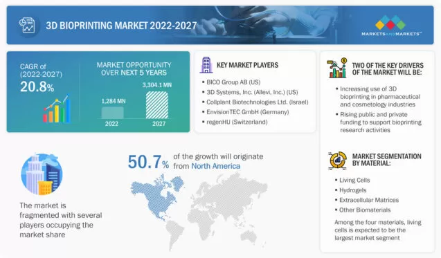Viewport: 441px width, 258px height.
Task: Click the building icon beside Key Market Players
Action: click(x=206, y=65)
